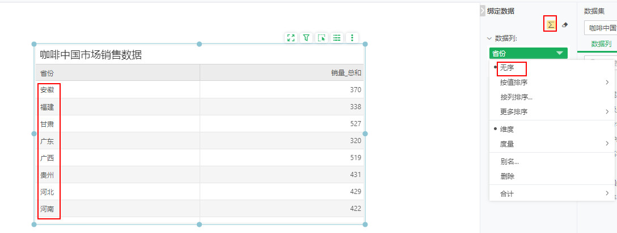The height and width of the screenshot is (233, 617).
Task: Click the sigma Σ aggregate icon
Action: click(x=550, y=24)
